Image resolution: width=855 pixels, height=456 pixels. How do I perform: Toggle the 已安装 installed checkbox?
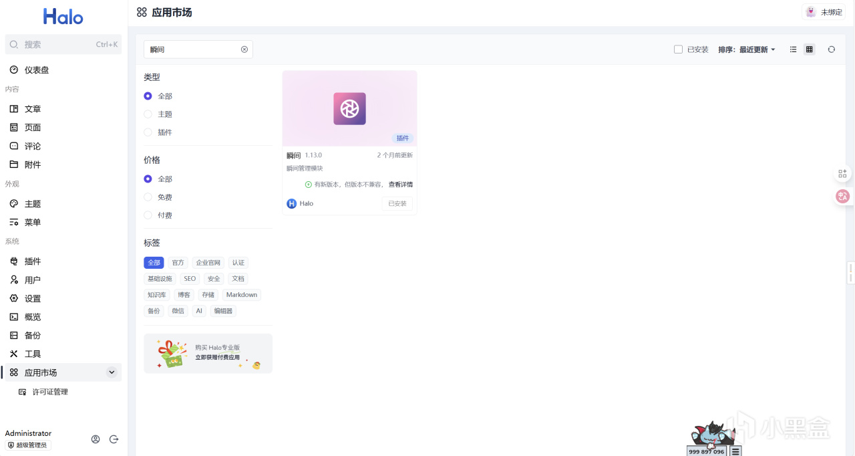(x=678, y=49)
